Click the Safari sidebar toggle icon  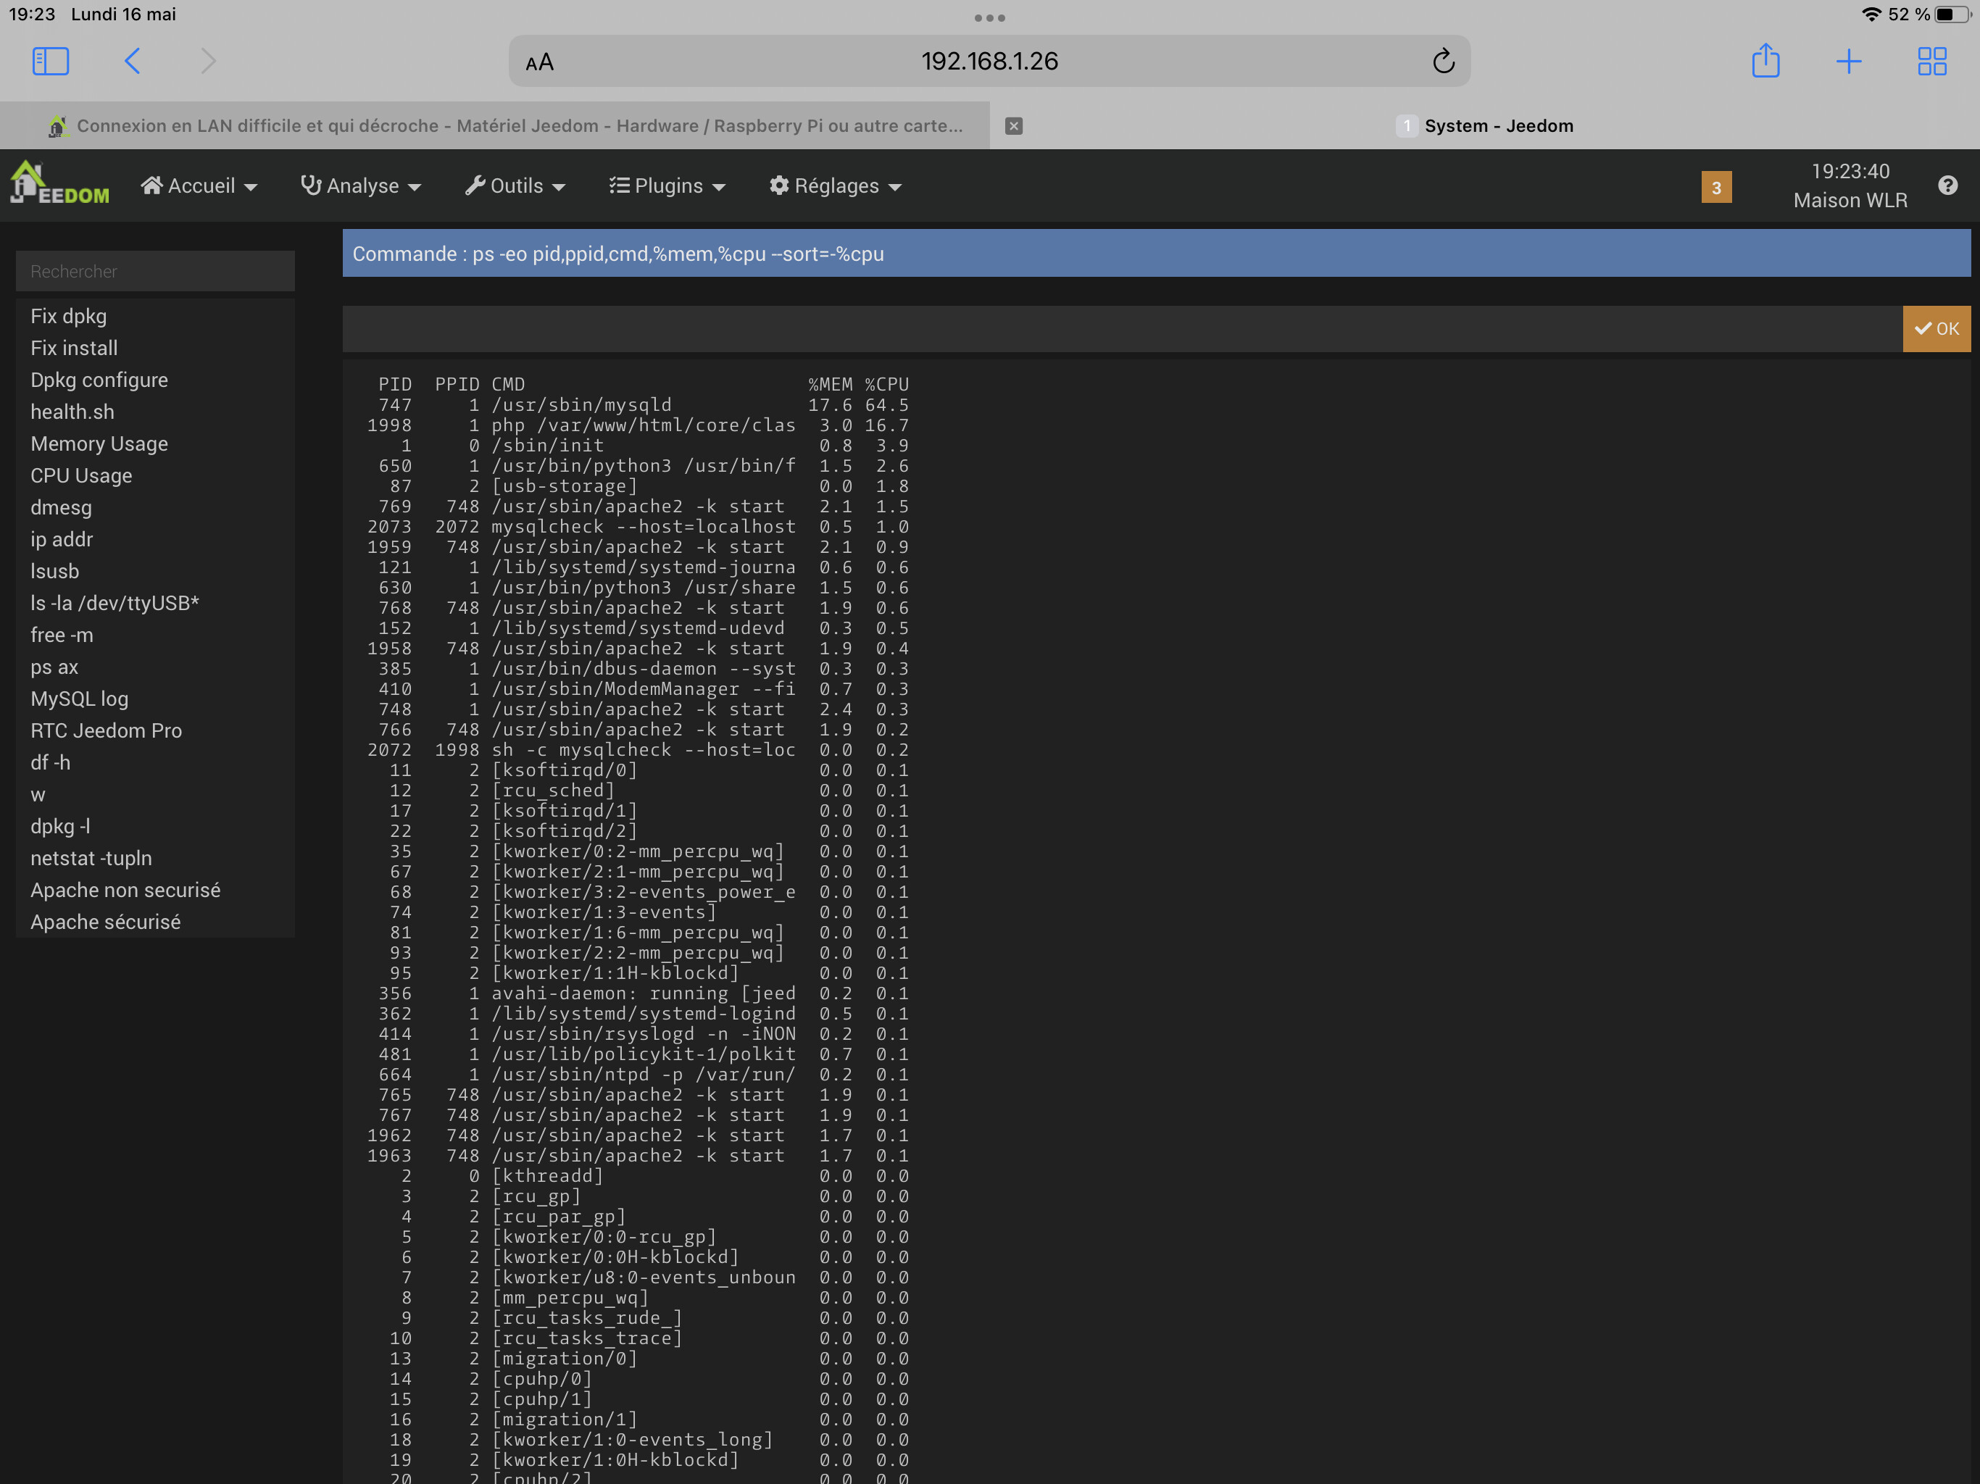[x=50, y=61]
